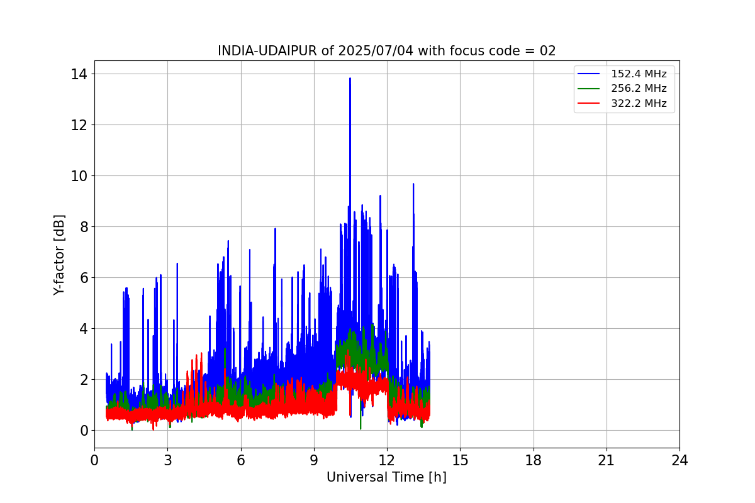Click the y-axis tick label 4

pos(84,329)
